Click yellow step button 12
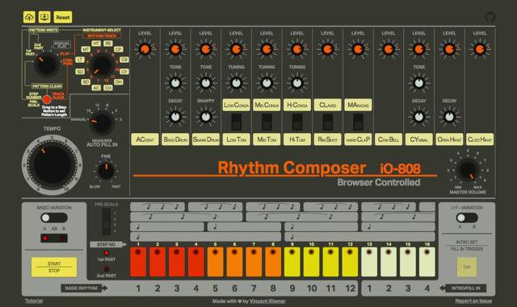Screen dimensions: 517x307 pyautogui.click(x=350, y=262)
